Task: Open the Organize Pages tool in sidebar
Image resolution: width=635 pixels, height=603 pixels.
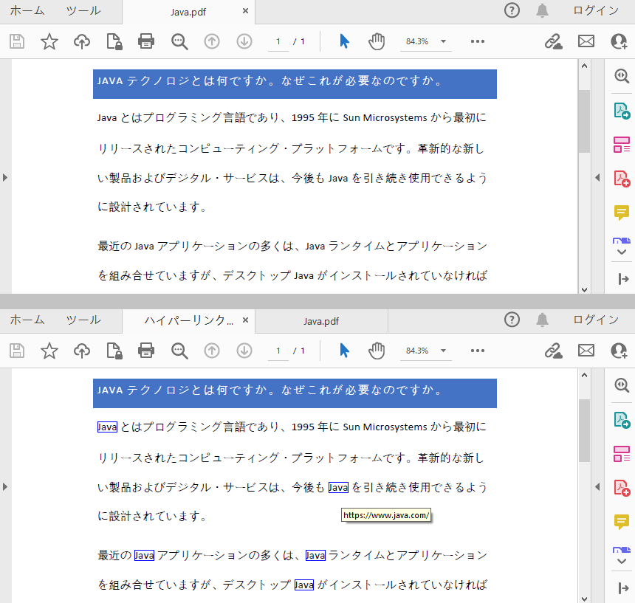Action: (621, 142)
